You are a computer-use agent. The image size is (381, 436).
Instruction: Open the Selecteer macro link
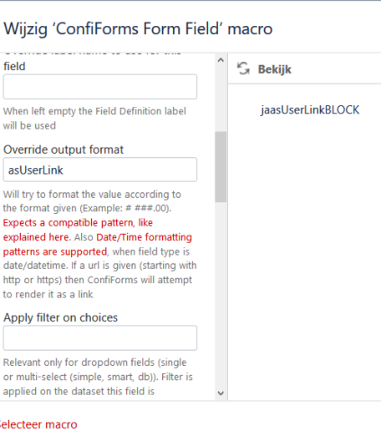[38, 424]
